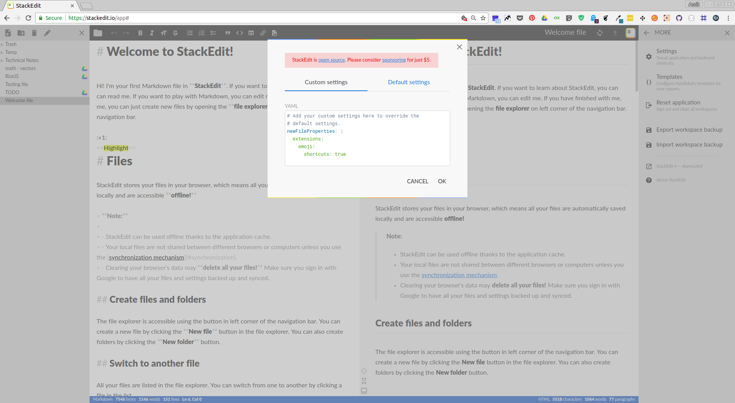Click the New folder icon in explorer
This screenshot has width=735, height=403.
click(x=21, y=33)
